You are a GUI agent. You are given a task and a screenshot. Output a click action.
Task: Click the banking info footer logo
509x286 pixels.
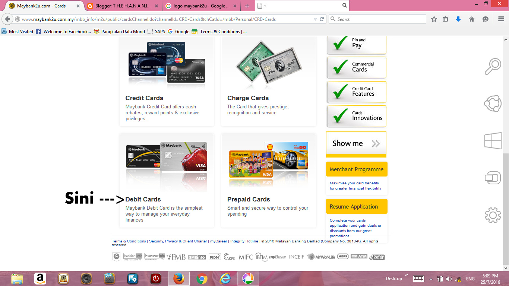point(133,257)
